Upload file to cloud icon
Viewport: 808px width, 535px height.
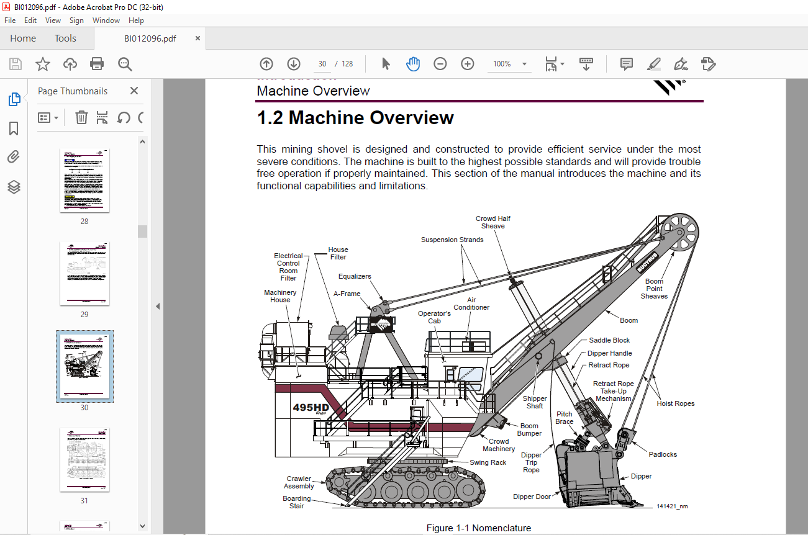click(70, 64)
